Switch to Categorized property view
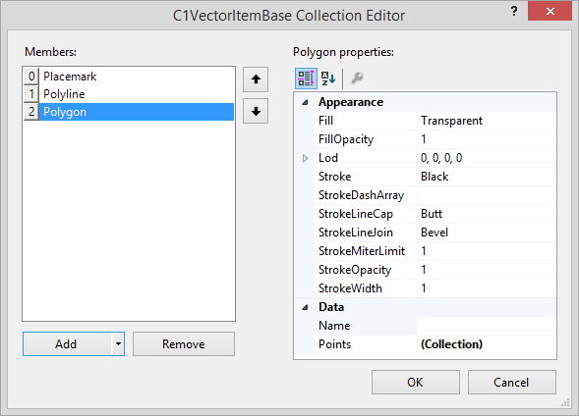 point(306,78)
